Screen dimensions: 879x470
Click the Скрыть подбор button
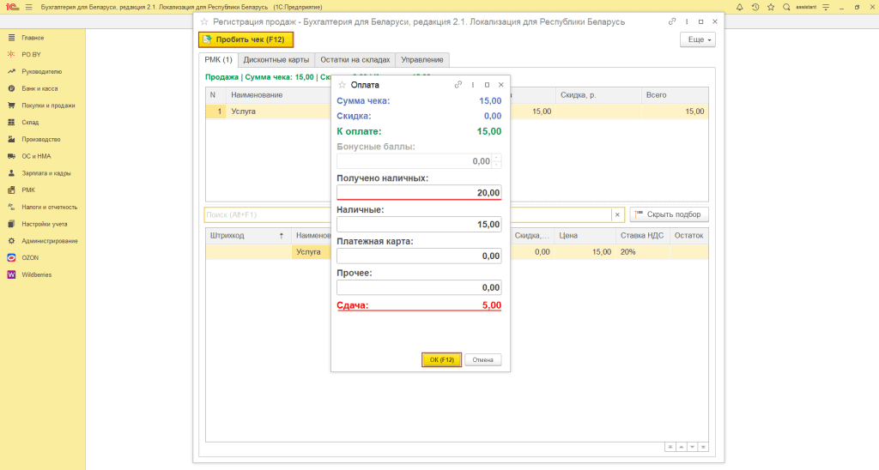(669, 214)
